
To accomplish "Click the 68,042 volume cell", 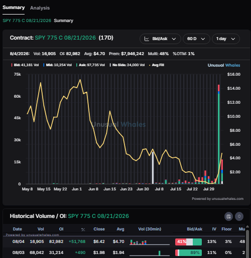I will coord(37,252).
